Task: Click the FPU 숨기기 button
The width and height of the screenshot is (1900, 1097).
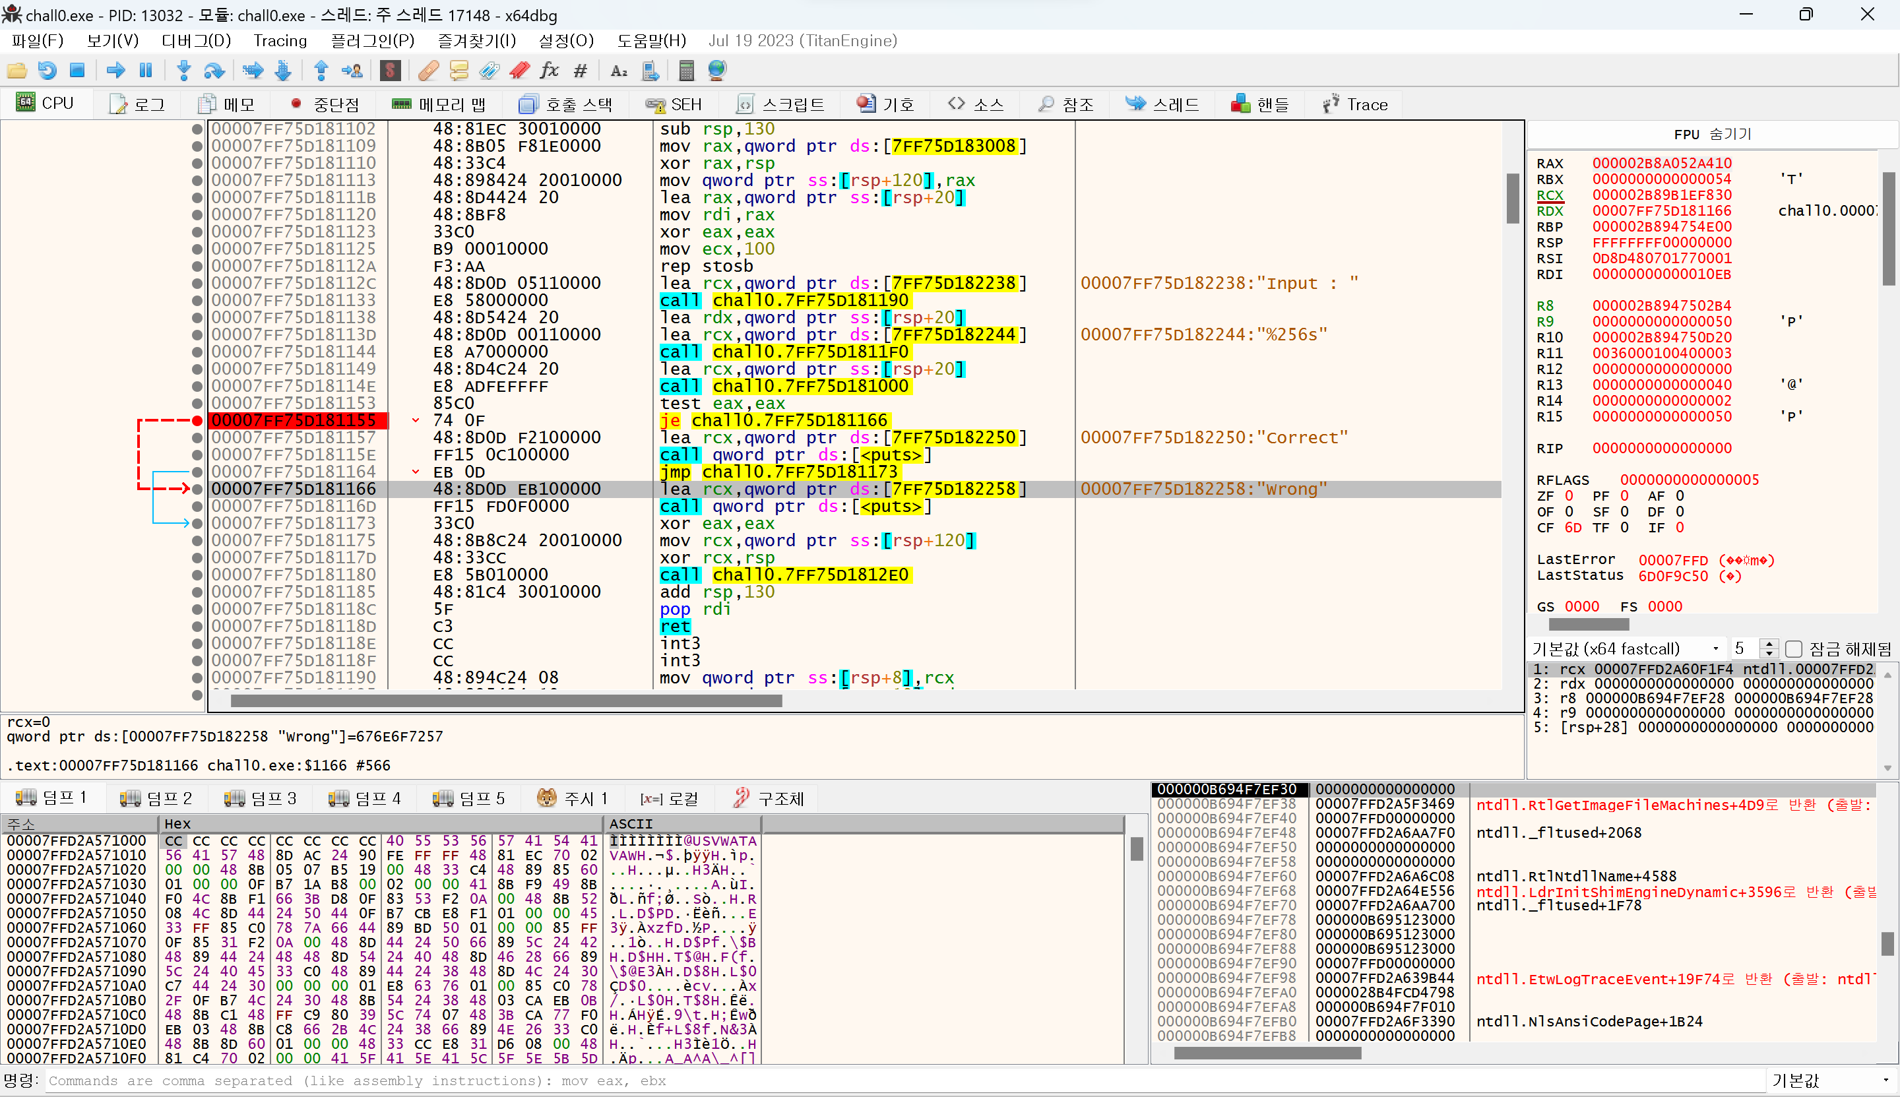Action: pos(1712,134)
